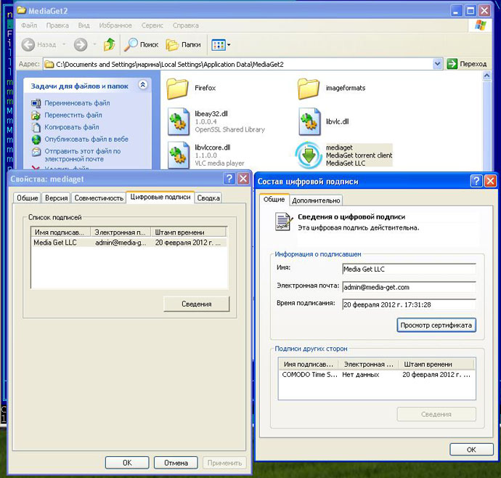501x478 pixels.
Task: Click the Back arrow icon in Explorer
Action: pyautogui.click(x=28, y=44)
